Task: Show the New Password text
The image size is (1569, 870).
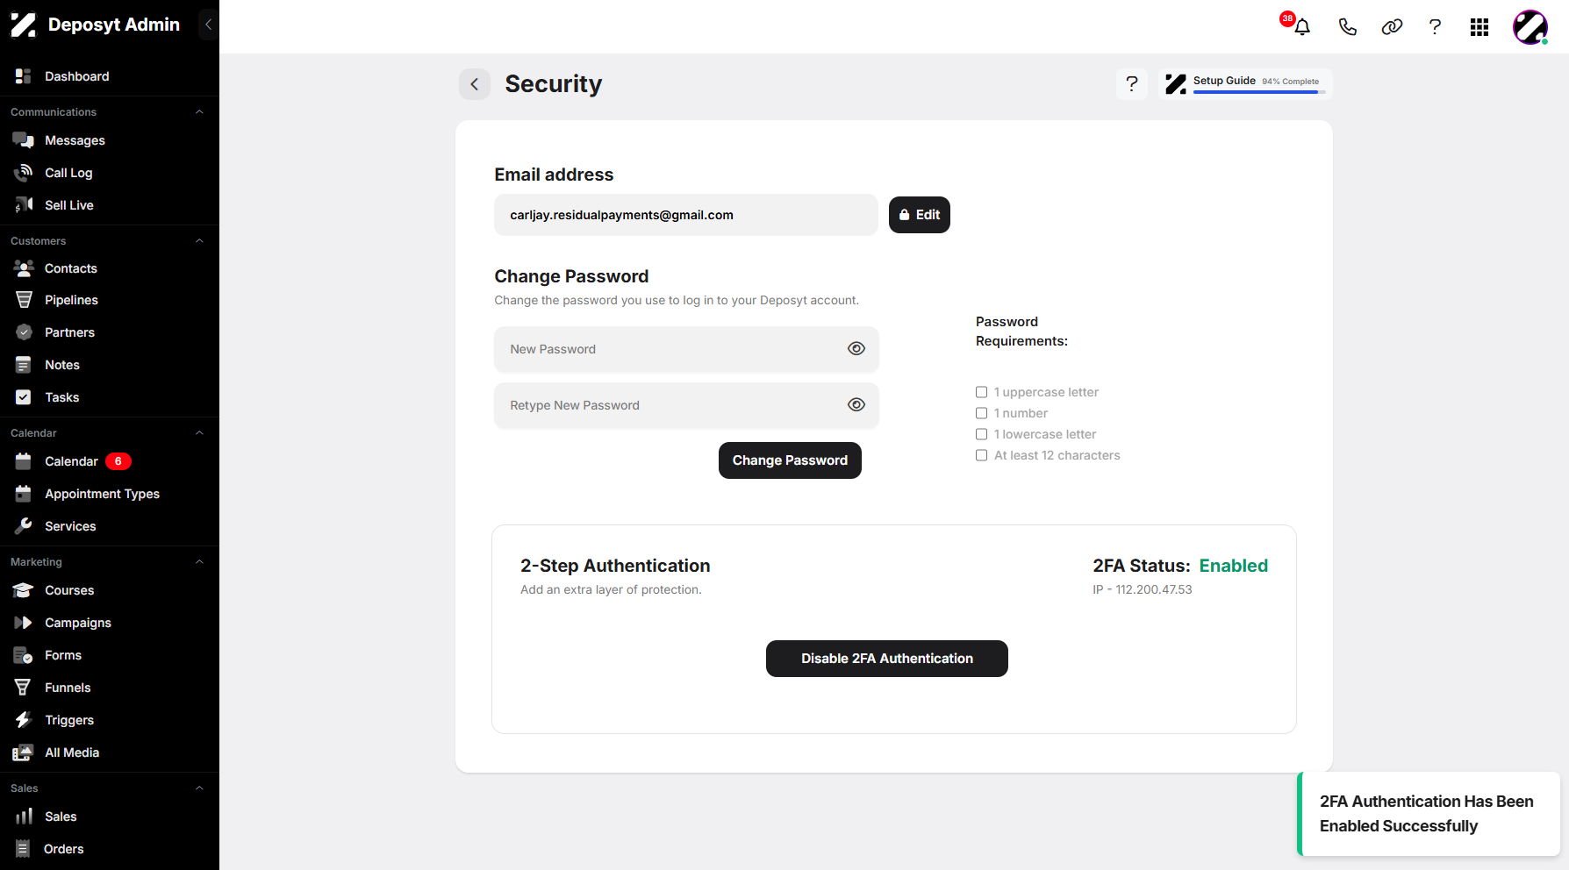Action: tap(856, 349)
